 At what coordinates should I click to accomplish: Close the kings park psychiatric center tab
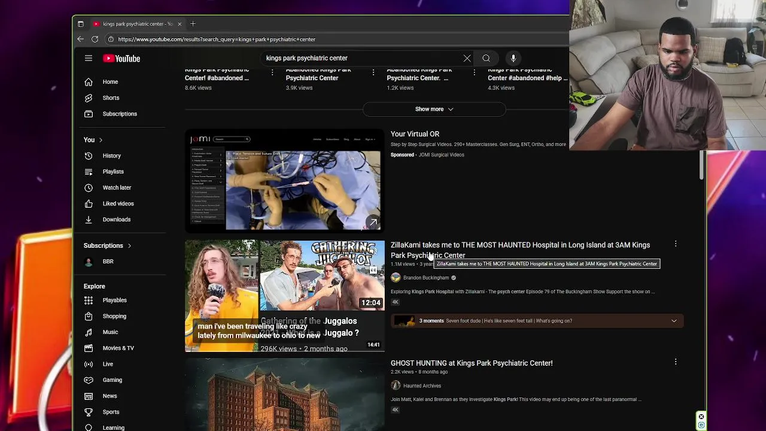[x=179, y=24]
